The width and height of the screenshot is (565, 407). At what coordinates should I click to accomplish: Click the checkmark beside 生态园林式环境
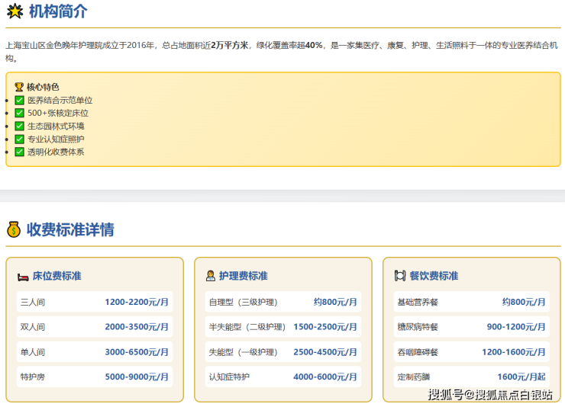(20, 126)
